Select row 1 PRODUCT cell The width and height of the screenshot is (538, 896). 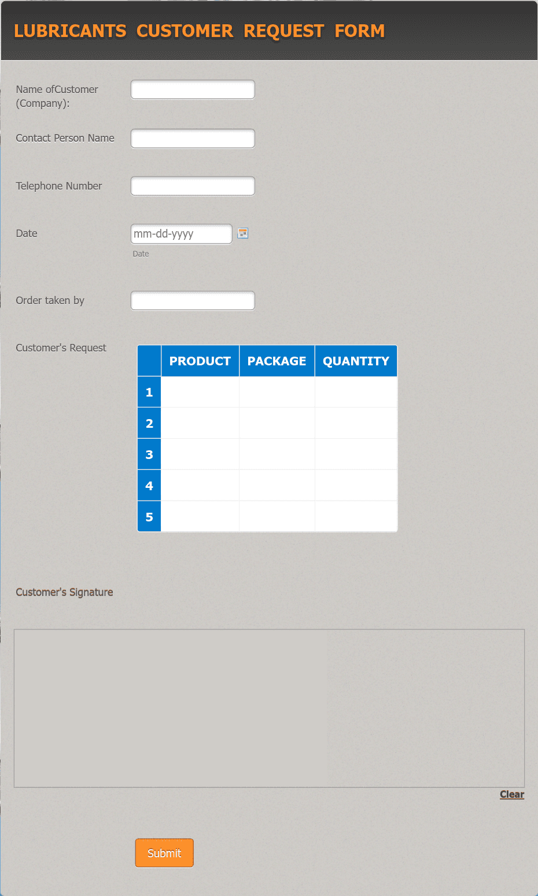[x=200, y=392]
